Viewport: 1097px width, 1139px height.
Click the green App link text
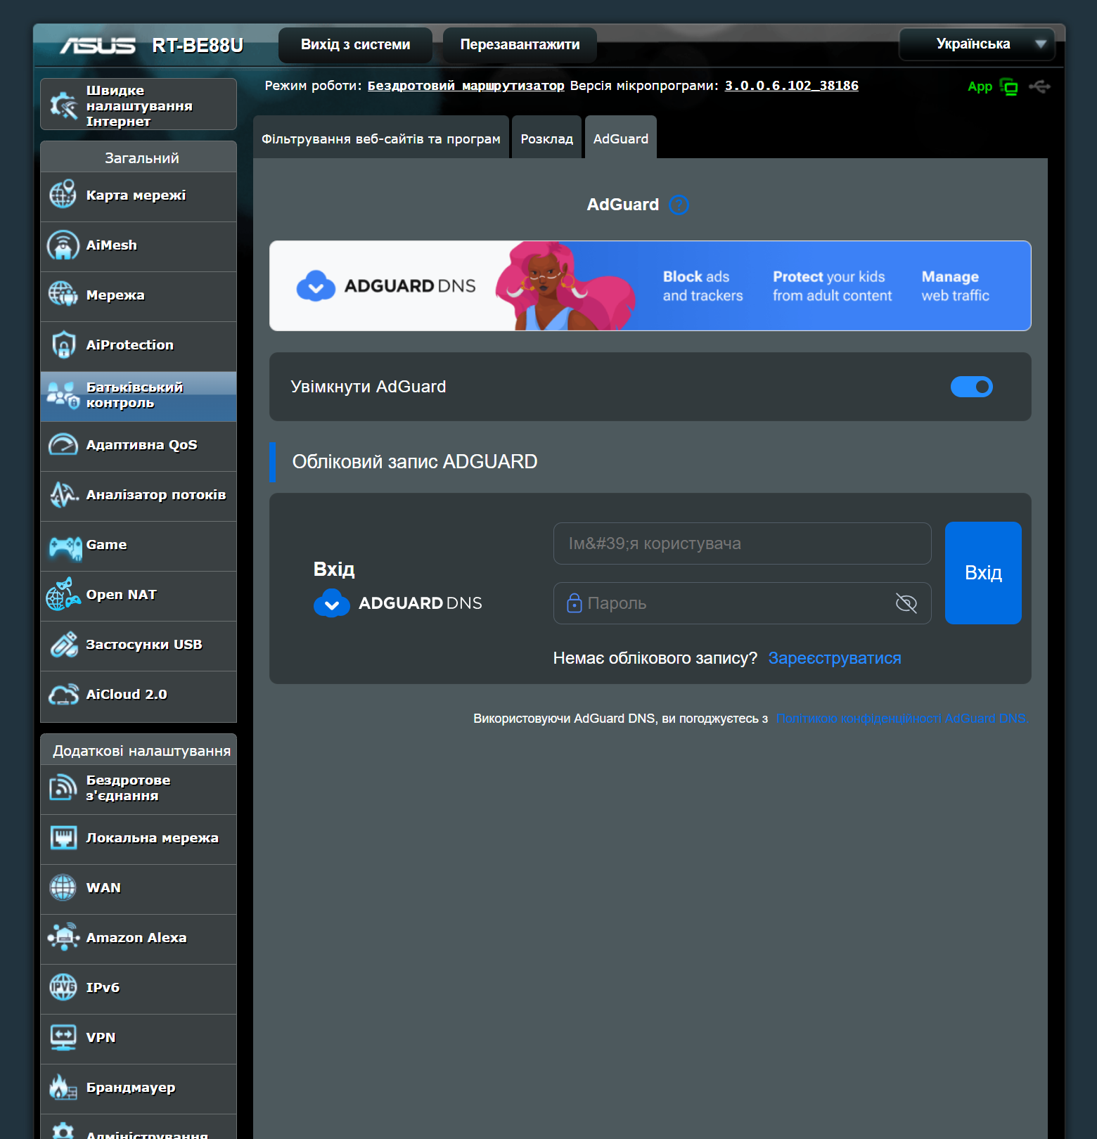[980, 86]
